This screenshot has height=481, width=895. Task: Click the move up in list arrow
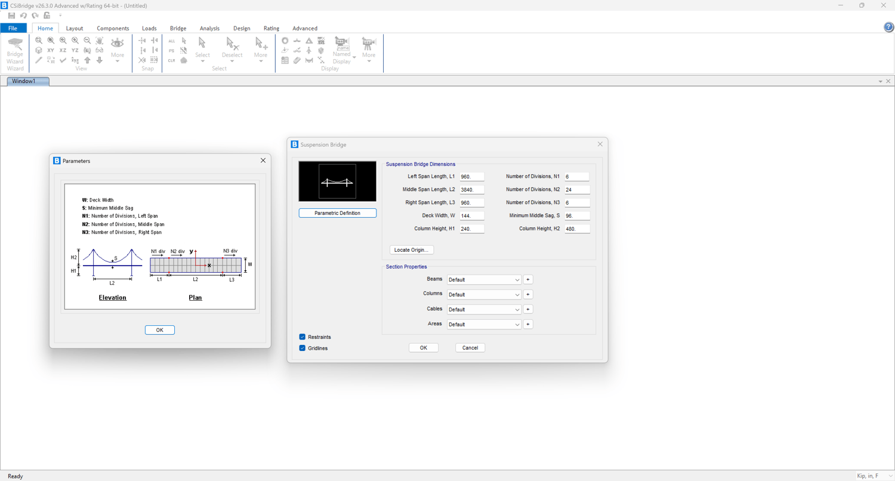pyautogui.click(x=87, y=60)
